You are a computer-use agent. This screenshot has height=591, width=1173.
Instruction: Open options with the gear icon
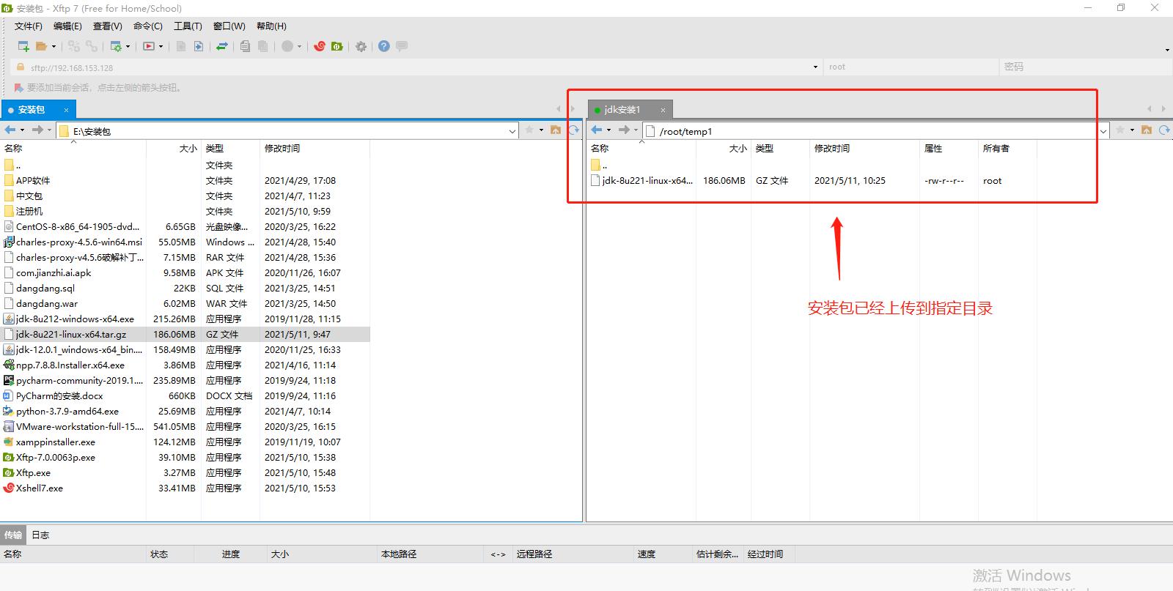(x=361, y=46)
